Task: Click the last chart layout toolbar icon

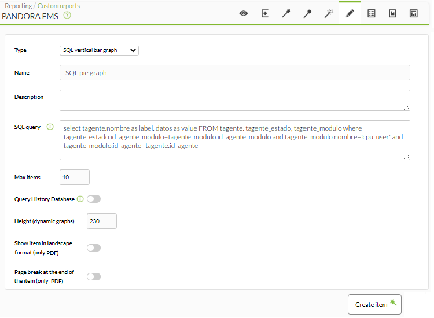Action: [x=414, y=13]
